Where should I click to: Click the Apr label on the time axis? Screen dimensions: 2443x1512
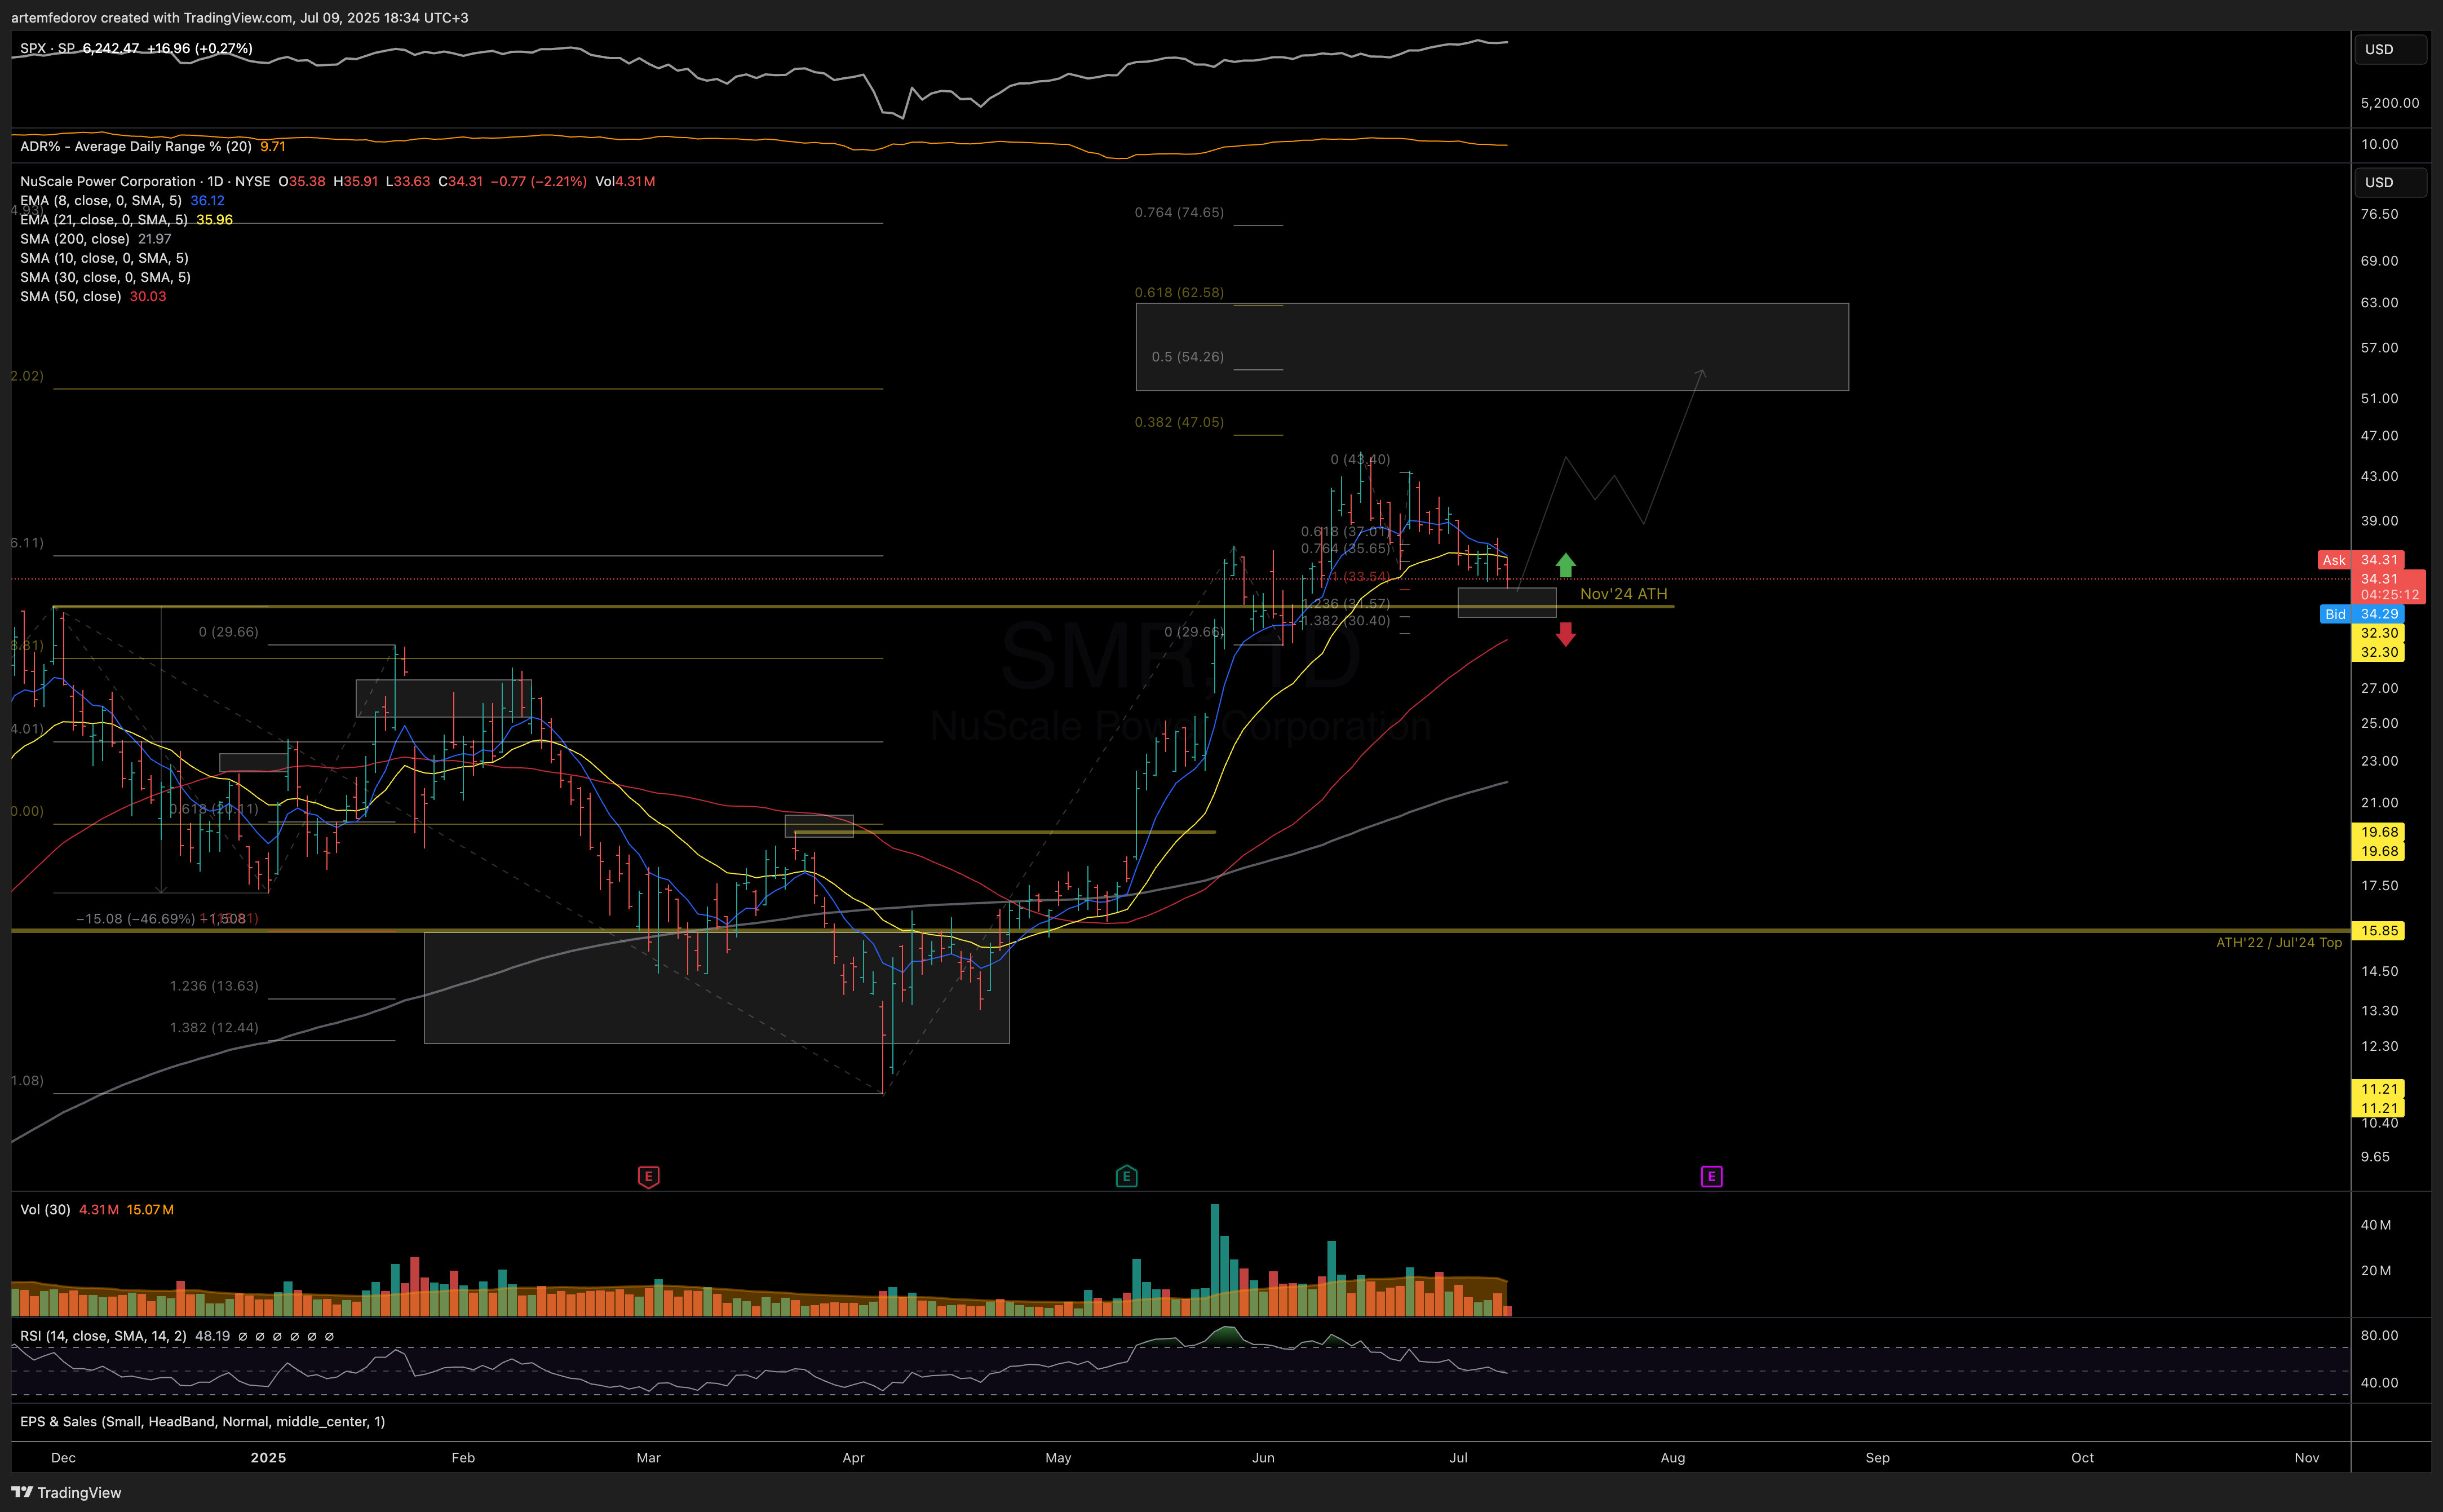coord(853,1457)
